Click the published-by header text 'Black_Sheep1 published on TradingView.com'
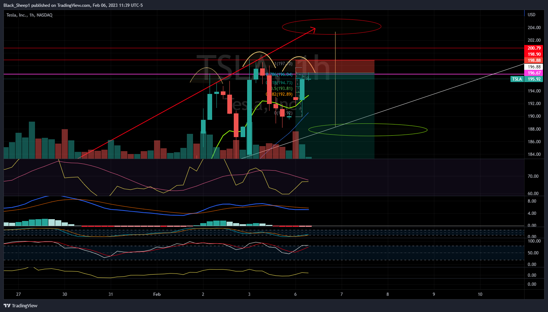The width and height of the screenshot is (548, 312). pos(47,5)
